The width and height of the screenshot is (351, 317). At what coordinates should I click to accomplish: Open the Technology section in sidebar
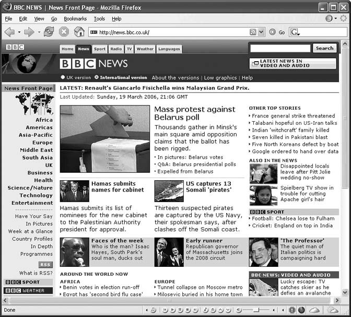36,195
